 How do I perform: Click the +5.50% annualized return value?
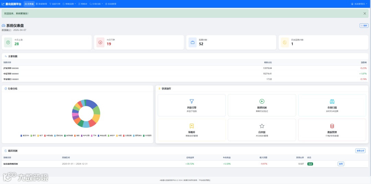[x=227, y=164]
